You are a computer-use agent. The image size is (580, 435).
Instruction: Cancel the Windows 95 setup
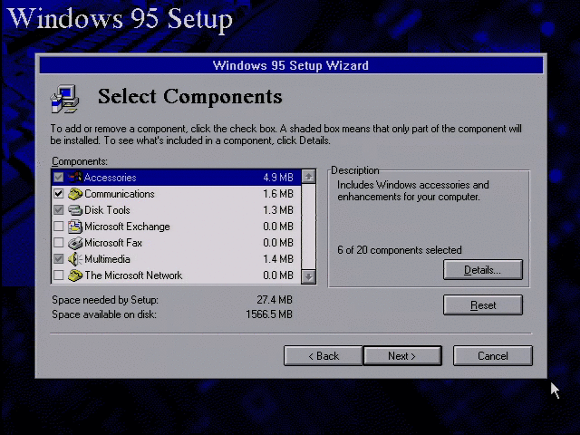point(493,356)
